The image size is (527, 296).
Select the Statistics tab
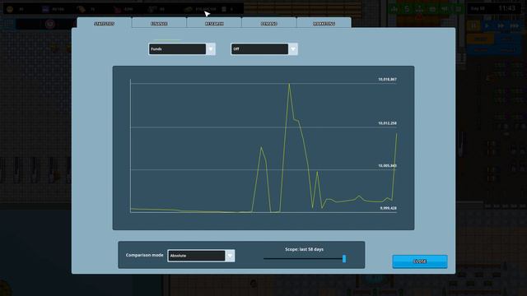[105, 23]
